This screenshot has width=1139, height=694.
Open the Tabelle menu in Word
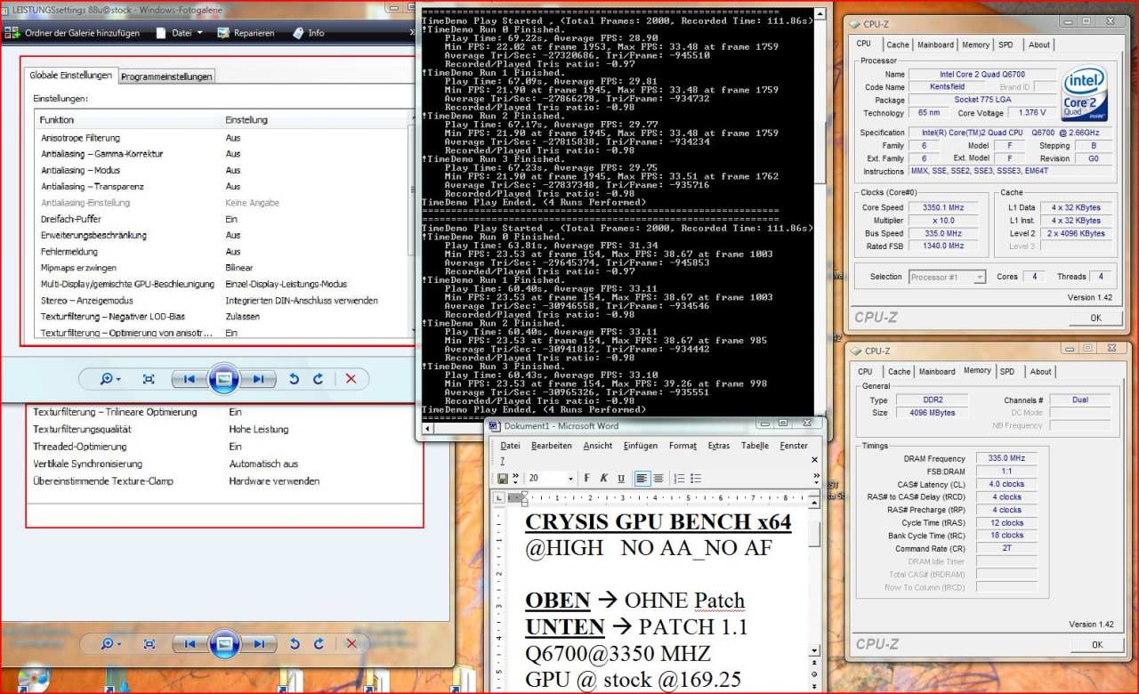(x=755, y=446)
